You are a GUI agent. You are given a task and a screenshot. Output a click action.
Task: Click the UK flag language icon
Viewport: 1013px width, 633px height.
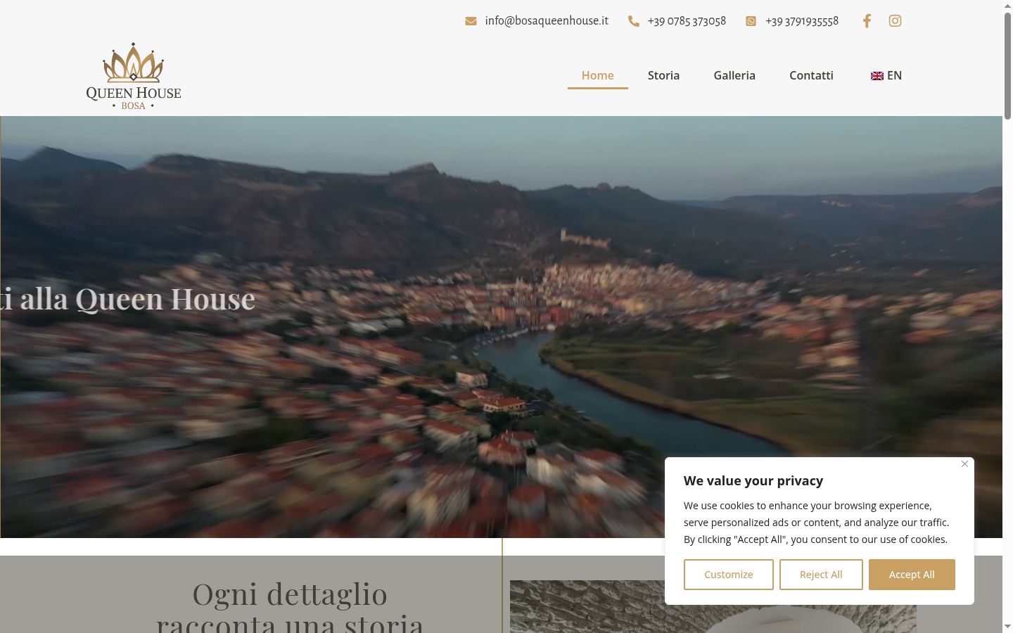click(x=877, y=76)
